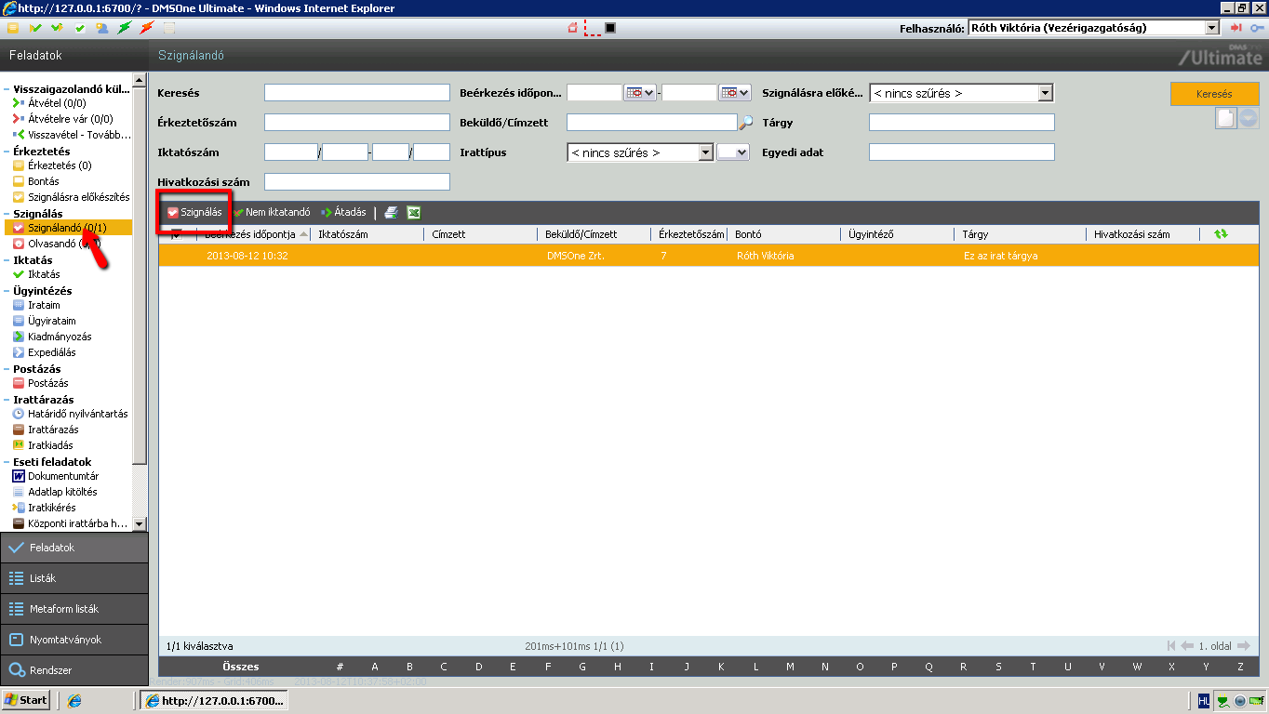
Task: Export the list with the Excel icon
Action: (414, 213)
